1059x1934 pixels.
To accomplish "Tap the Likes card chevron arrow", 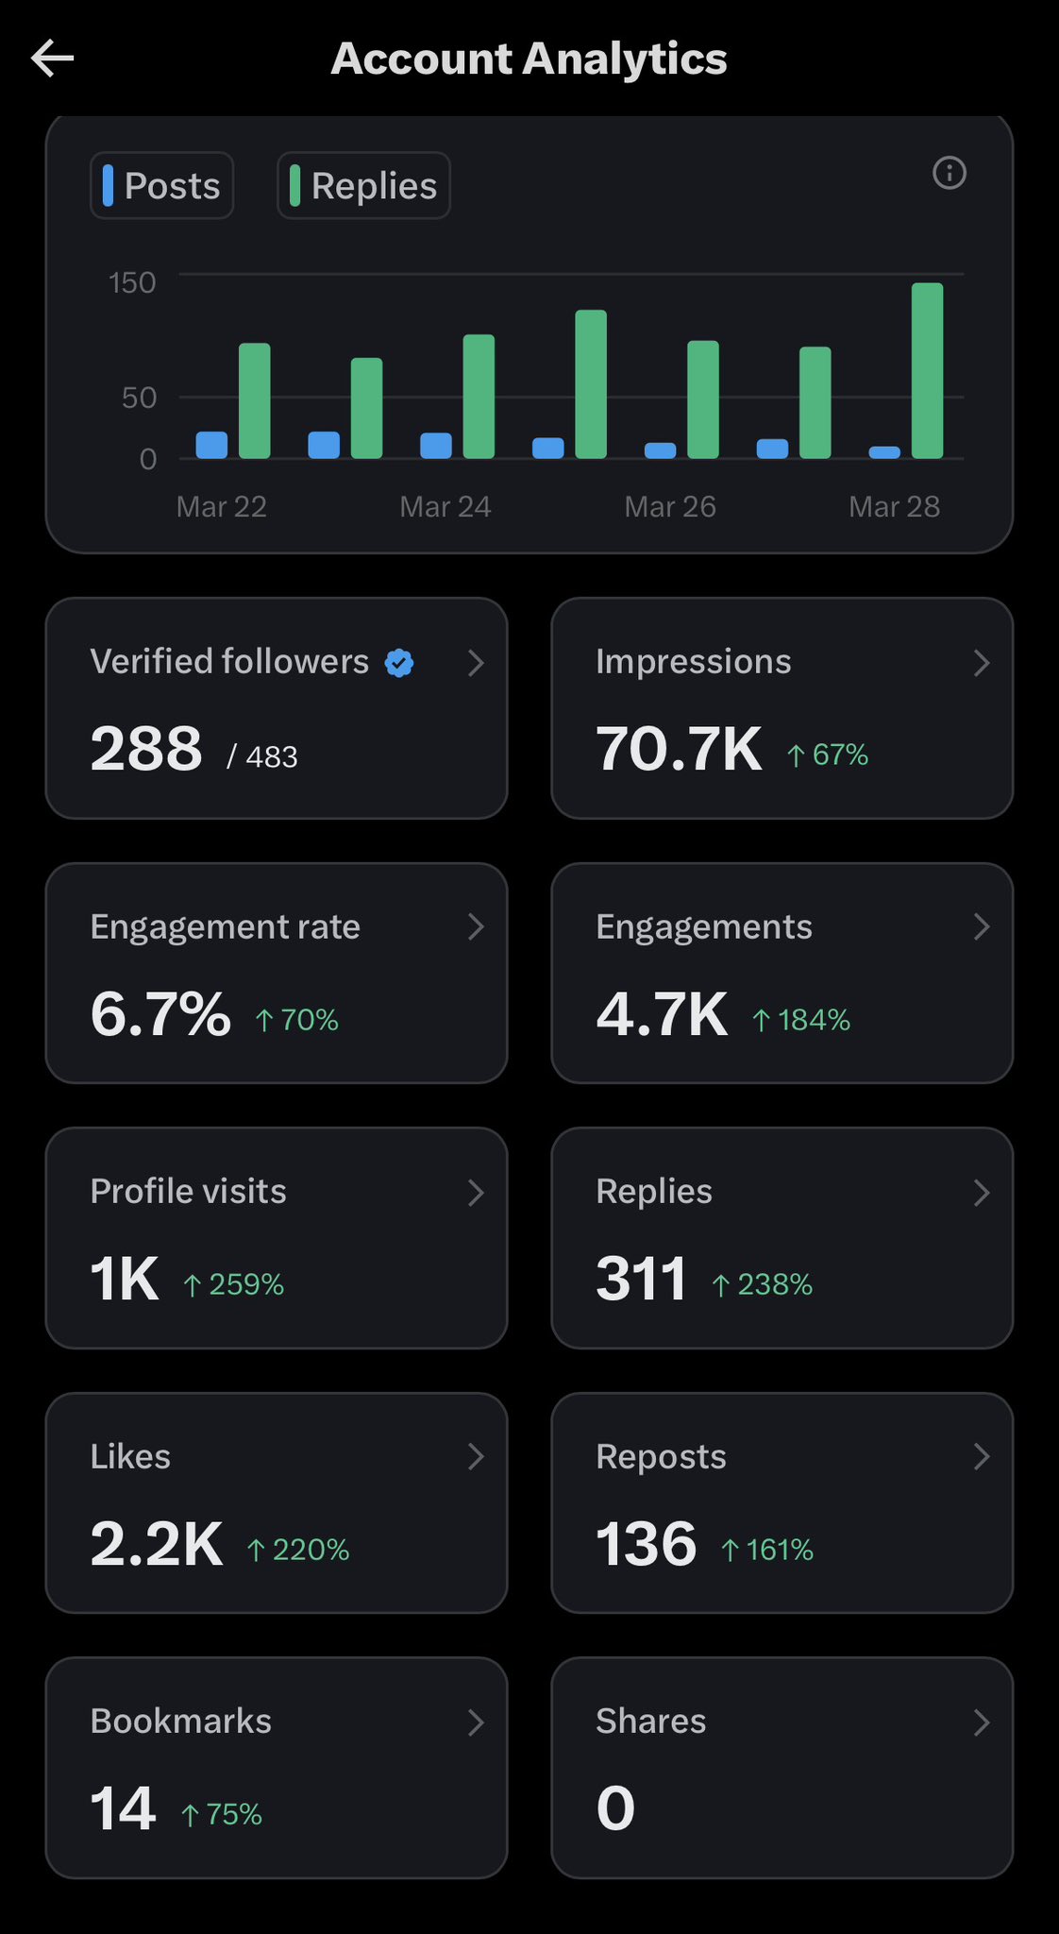I will (477, 1457).
